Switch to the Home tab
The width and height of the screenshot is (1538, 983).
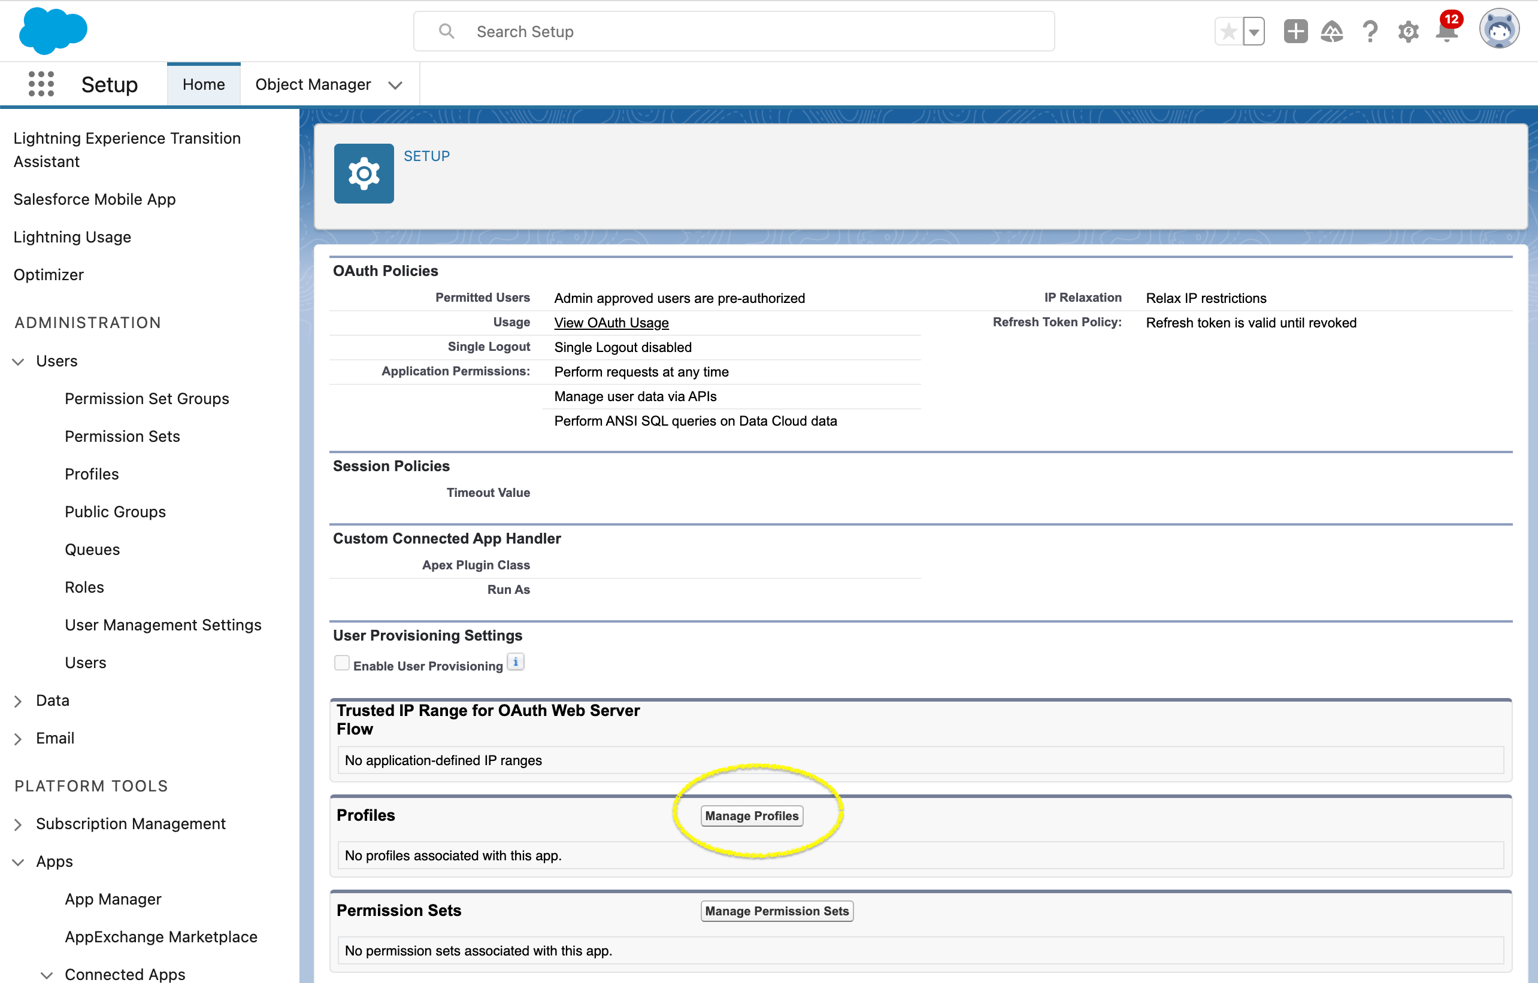[204, 84]
